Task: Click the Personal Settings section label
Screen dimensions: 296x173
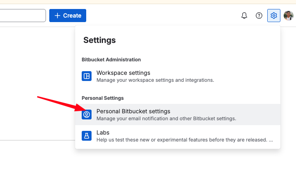Action: [x=103, y=98]
